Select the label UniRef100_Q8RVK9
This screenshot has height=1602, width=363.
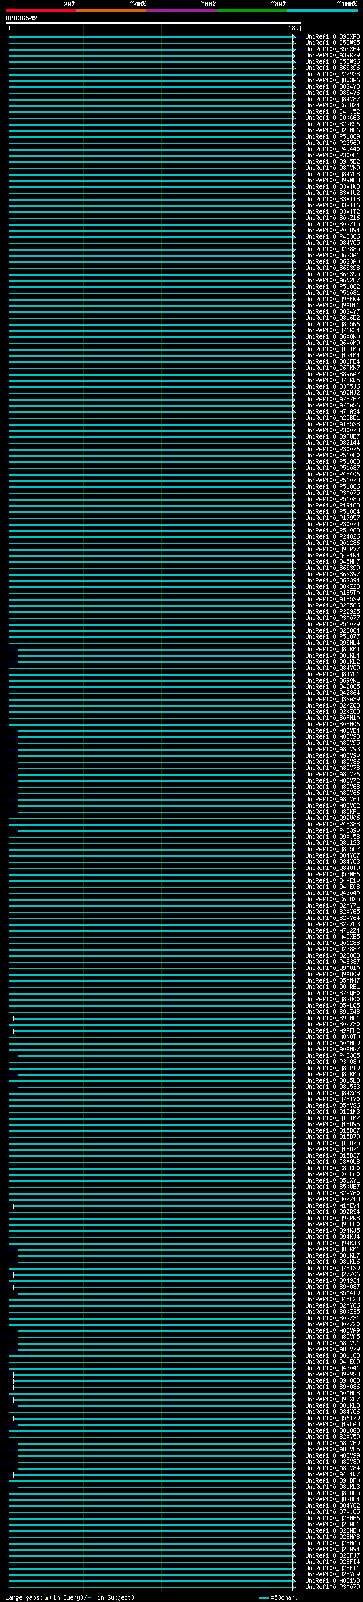[332, 168]
